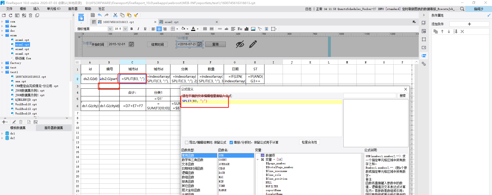The width and height of the screenshot is (492, 195).
Task: Expand the crm folder
Action: tap(2, 22)
